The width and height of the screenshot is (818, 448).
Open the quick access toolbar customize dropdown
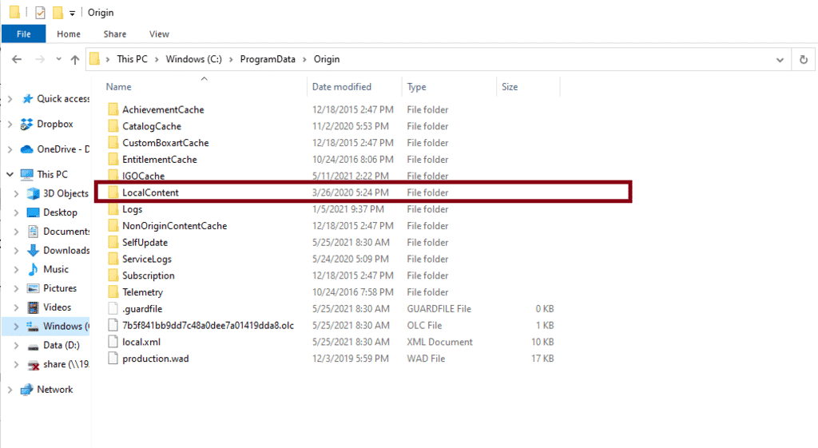click(72, 13)
